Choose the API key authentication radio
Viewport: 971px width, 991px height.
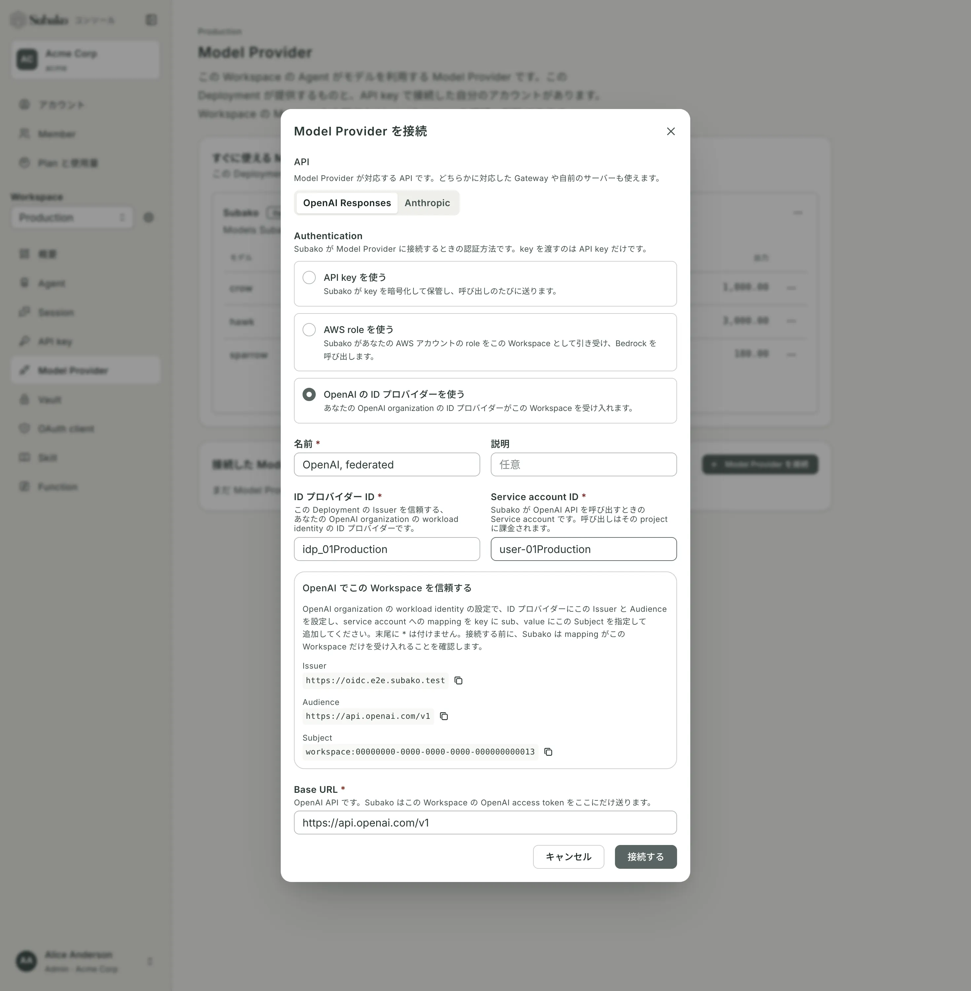(x=309, y=277)
